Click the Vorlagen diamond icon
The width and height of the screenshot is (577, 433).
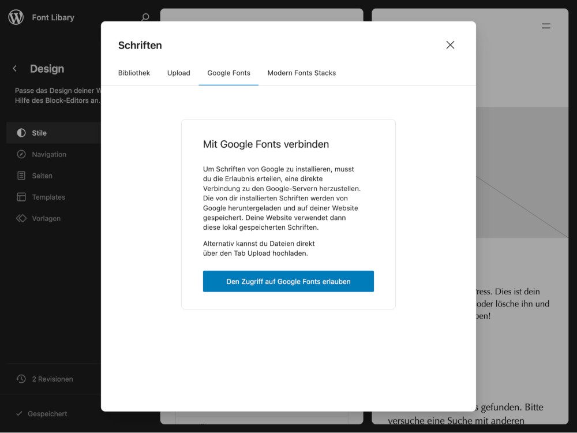coord(21,218)
